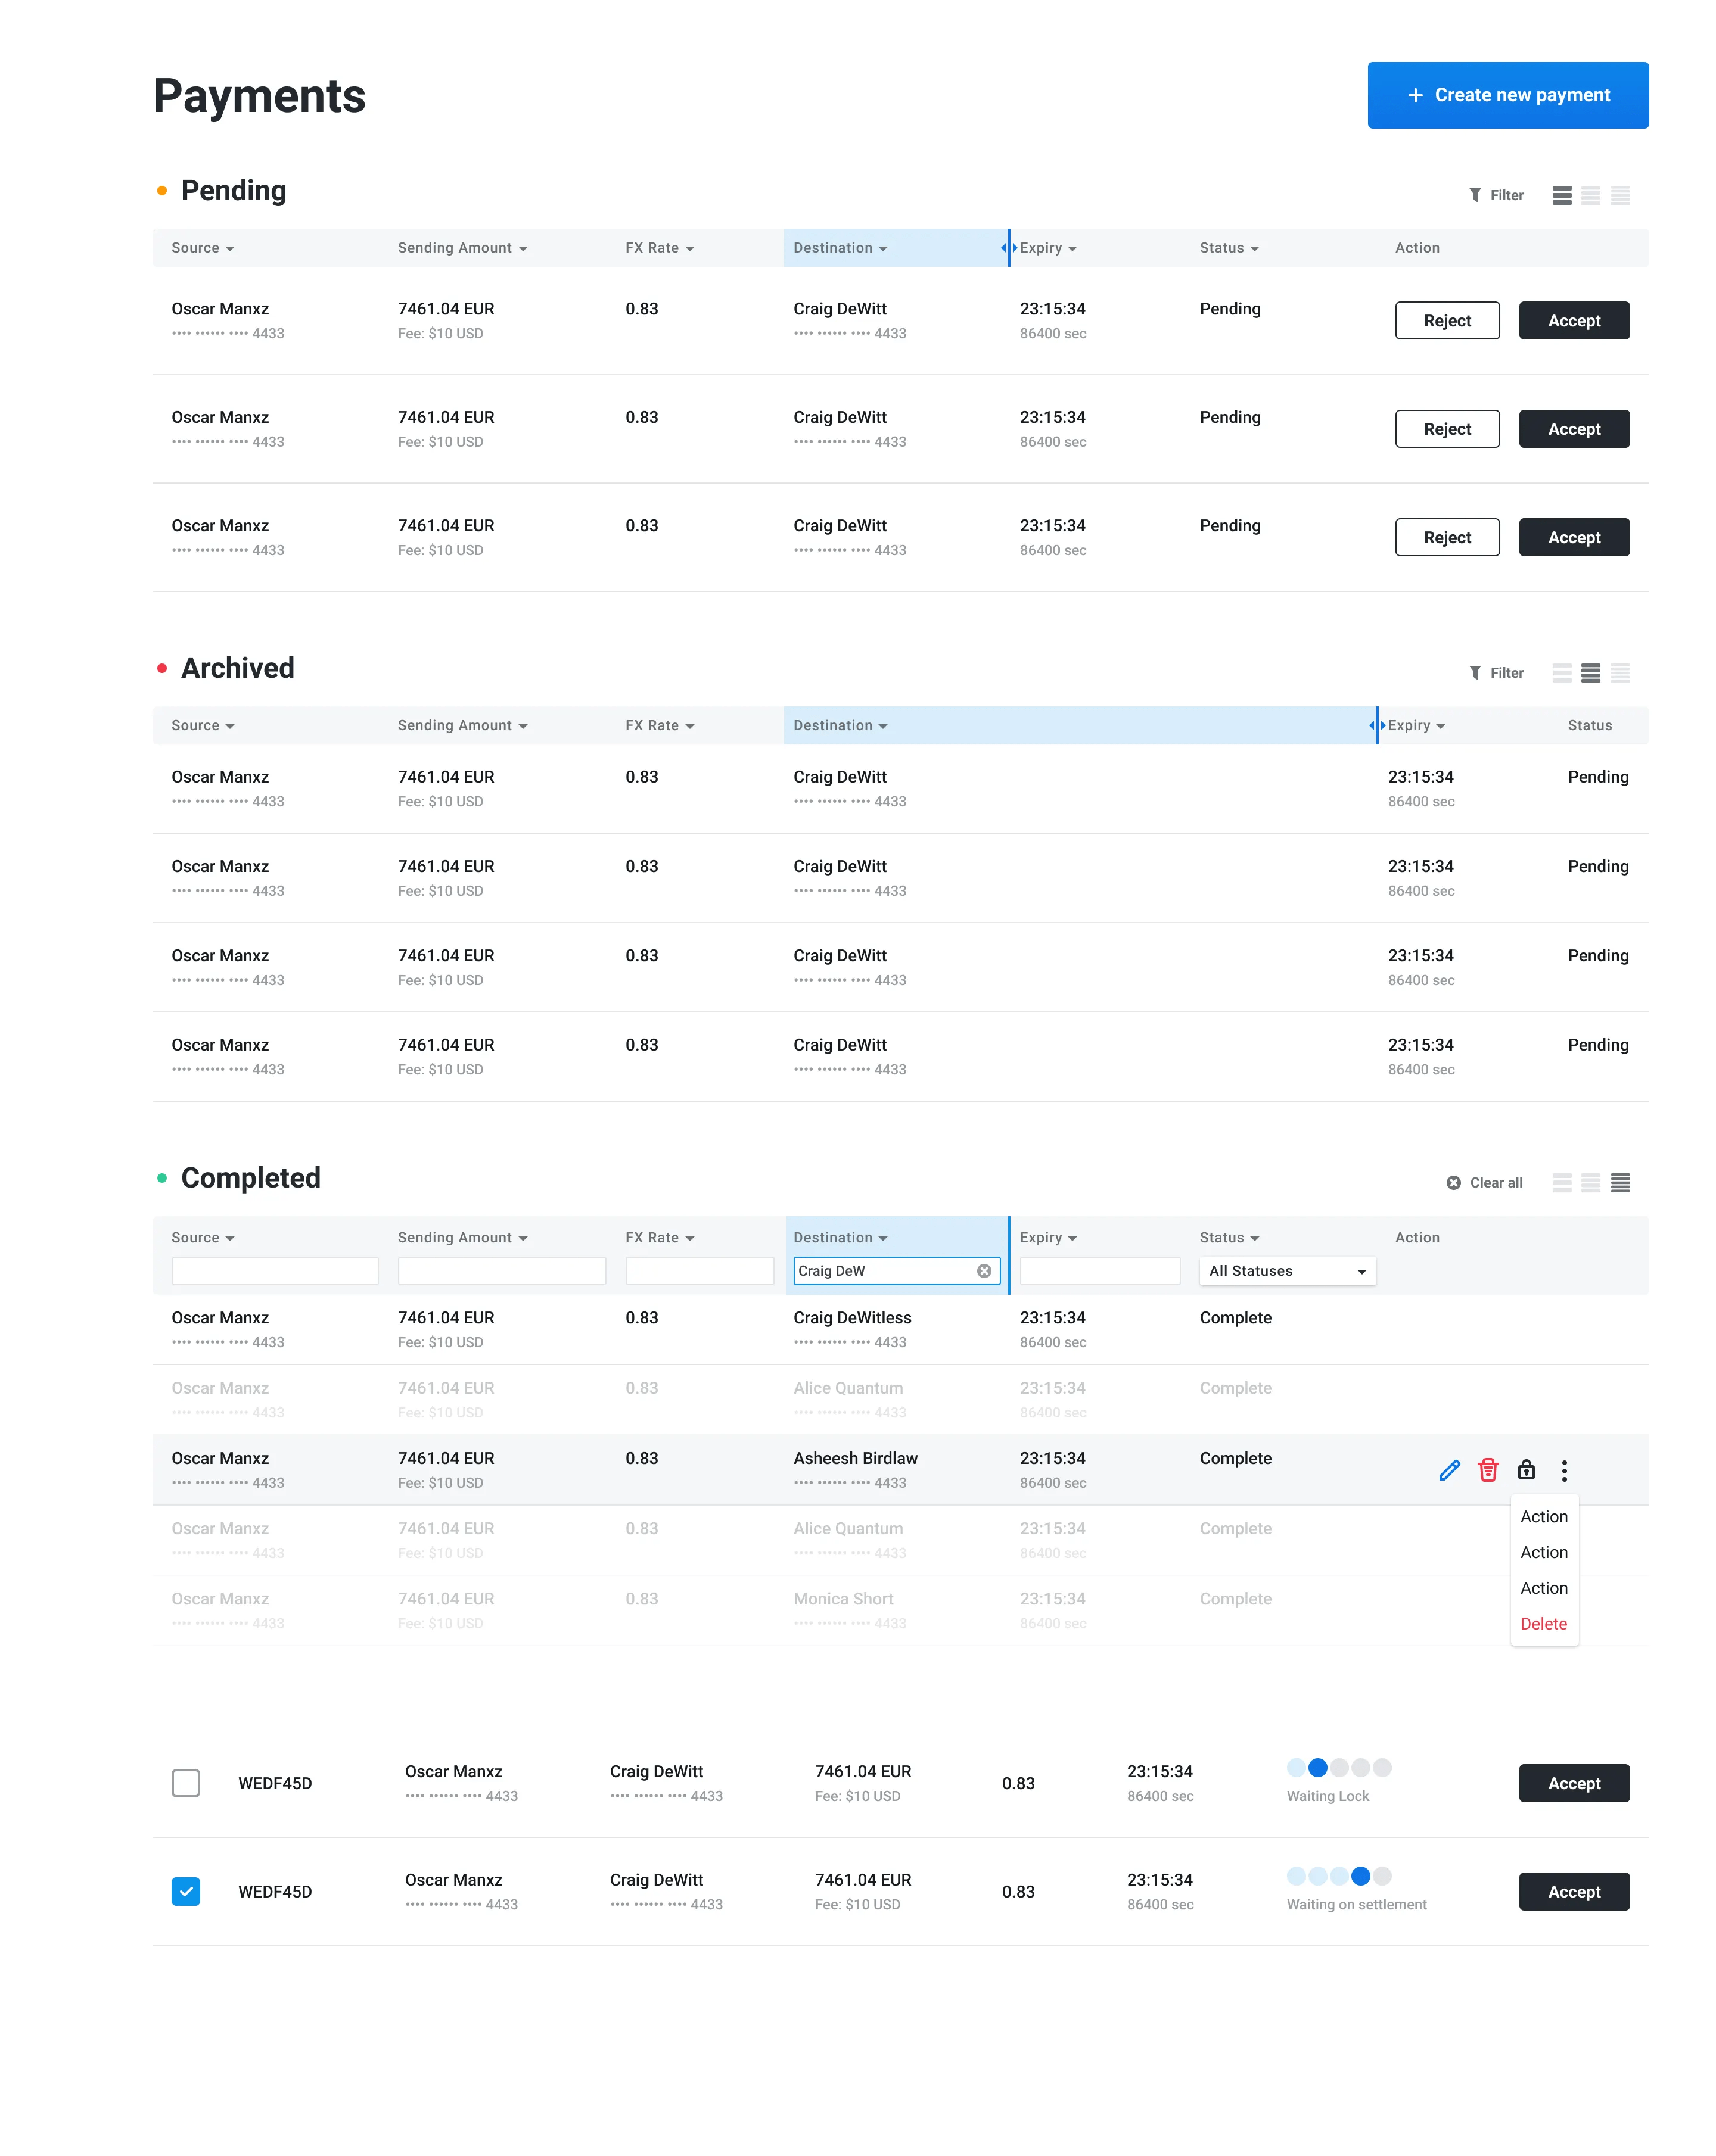Viewport: 1716px width, 2156px height.
Task: Toggle the densest layout icon in Completed section
Action: (x=1621, y=1182)
